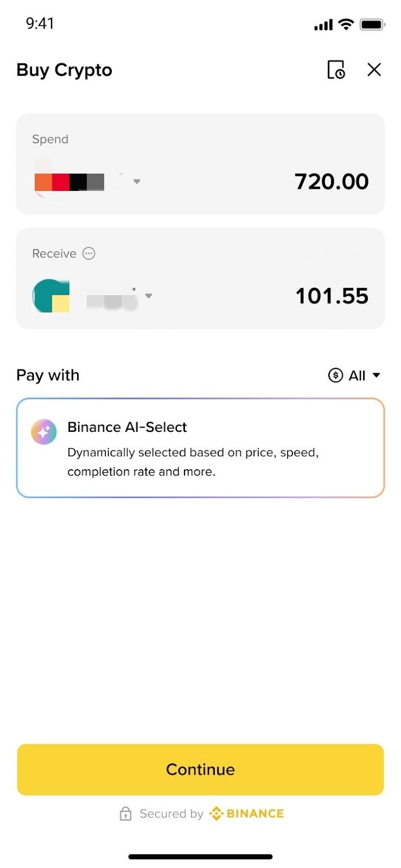The height and width of the screenshot is (868, 401).
Task: Tap the Pay with heading
Action: tap(48, 375)
